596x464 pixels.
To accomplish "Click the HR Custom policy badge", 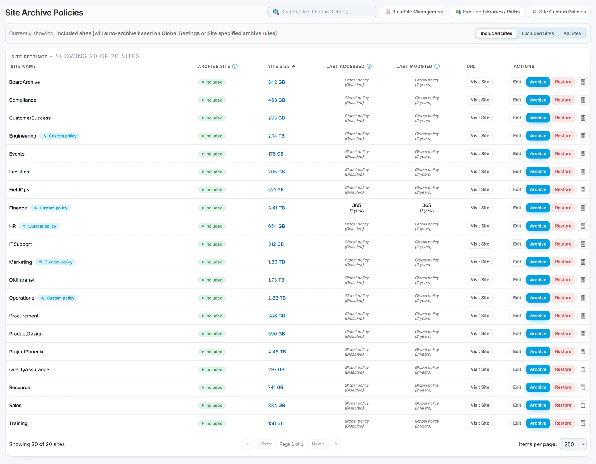I will 39,226.
